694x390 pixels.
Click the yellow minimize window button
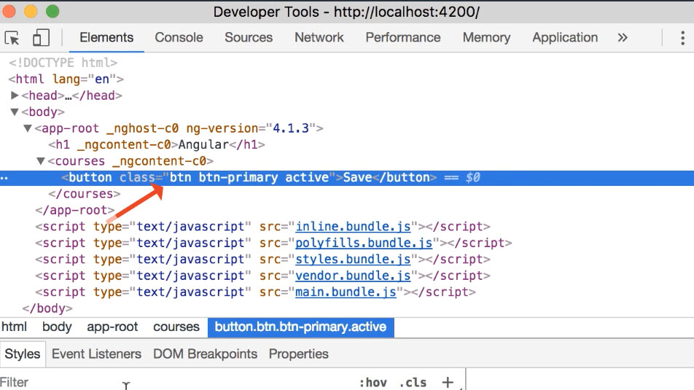click(x=31, y=12)
